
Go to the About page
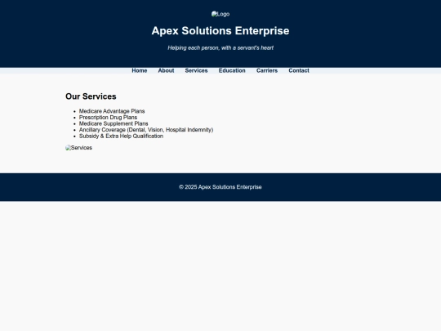[166, 70]
